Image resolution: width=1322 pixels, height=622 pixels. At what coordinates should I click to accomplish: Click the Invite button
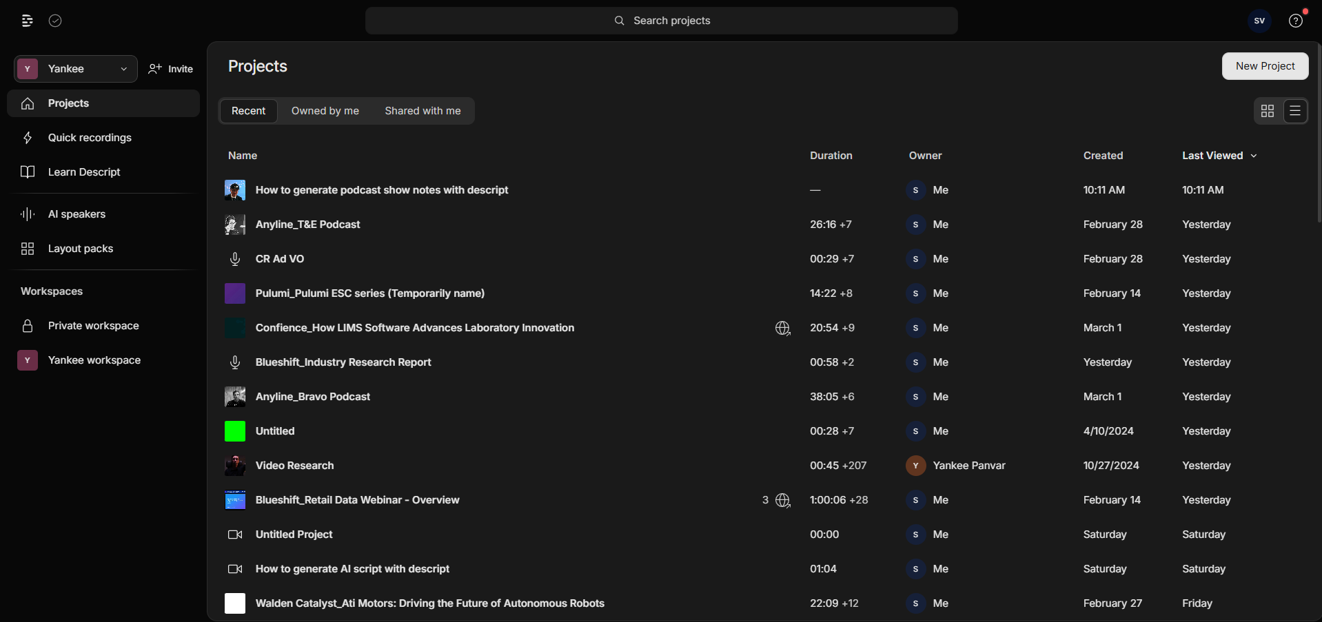171,69
